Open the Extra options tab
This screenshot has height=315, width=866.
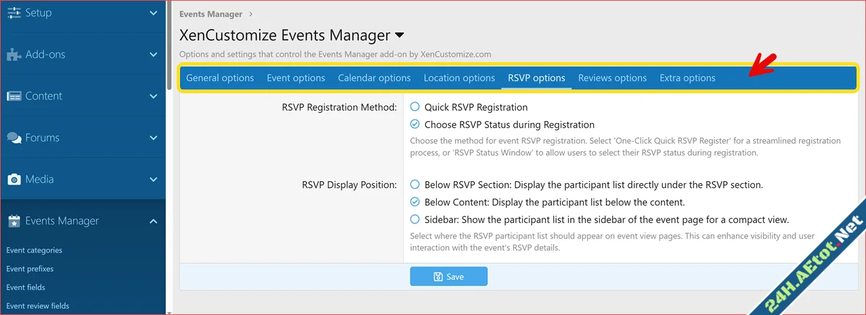[687, 78]
